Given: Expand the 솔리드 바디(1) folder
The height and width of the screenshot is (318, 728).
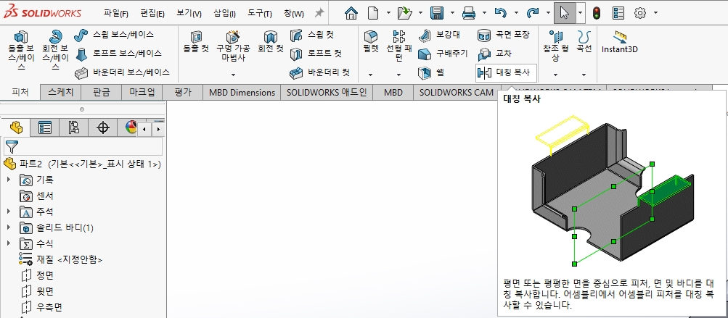Looking at the screenshot, I should [9, 227].
